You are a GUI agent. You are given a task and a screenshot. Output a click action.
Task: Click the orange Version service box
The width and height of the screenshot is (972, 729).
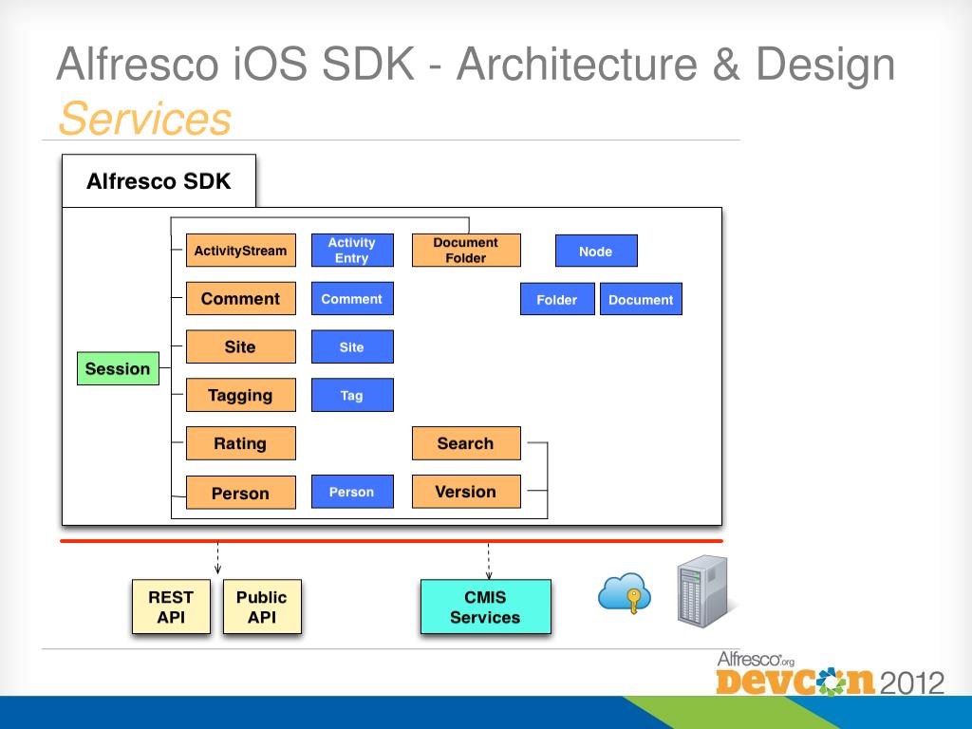click(x=466, y=492)
